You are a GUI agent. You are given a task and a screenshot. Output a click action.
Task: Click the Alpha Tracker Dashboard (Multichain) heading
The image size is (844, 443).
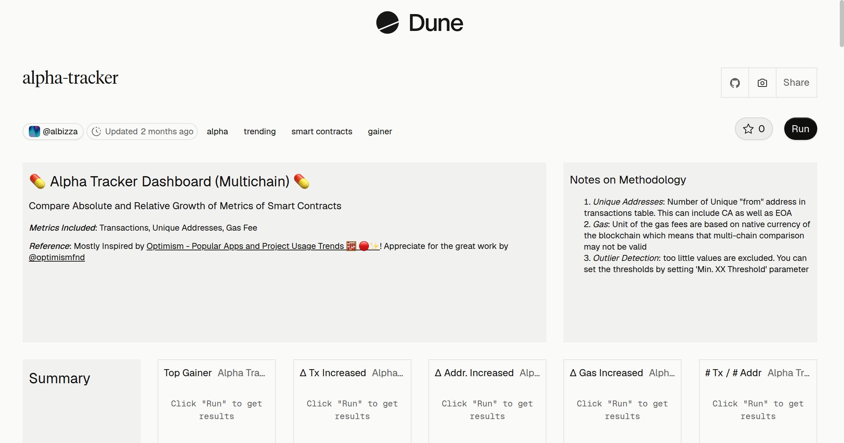(170, 181)
